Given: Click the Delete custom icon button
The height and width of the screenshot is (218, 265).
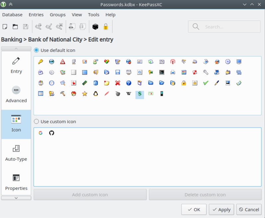Looking at the screenshot, I should coord(205,194).
